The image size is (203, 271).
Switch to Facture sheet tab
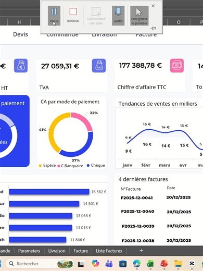pos(81,251)
